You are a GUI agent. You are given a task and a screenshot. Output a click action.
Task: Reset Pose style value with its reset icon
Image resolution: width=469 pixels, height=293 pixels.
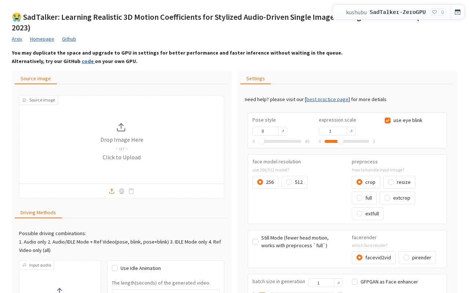[283, 131]
